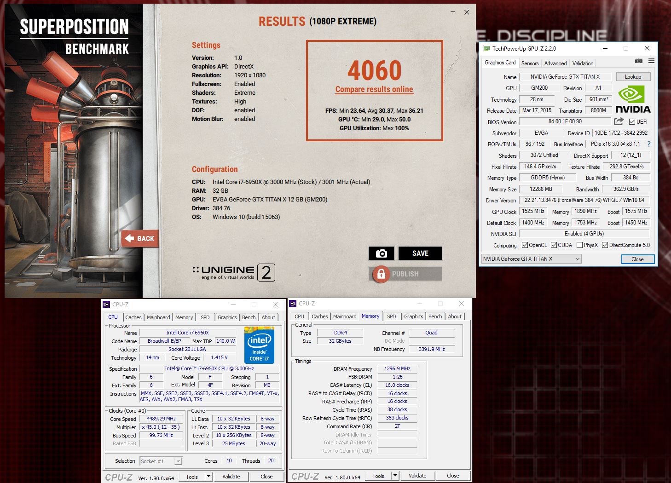The image size is (671, 483).
Task: Switch to Advanced tab in GPU-Z
Action: [555, 63]
